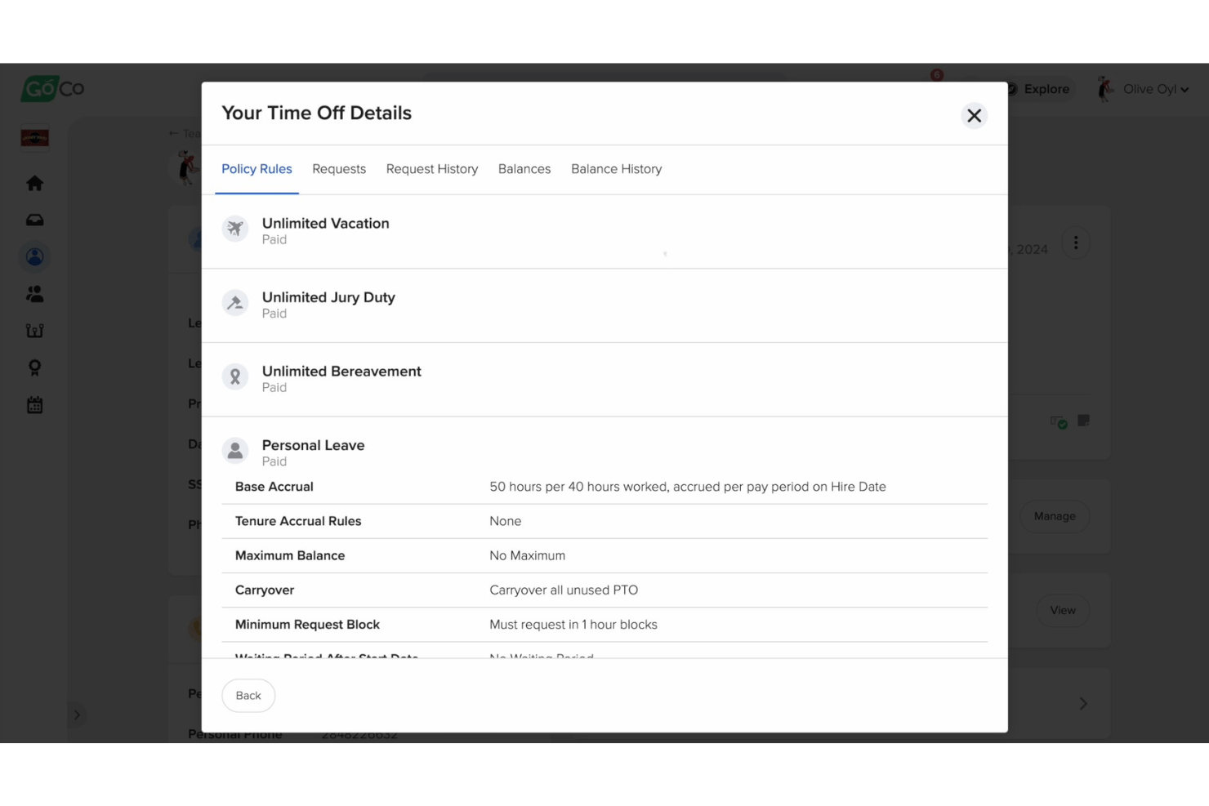
Task: Click the Unlimited Bereavement ribbon icon
Action: pyautogui.click(x=235, y=376)
